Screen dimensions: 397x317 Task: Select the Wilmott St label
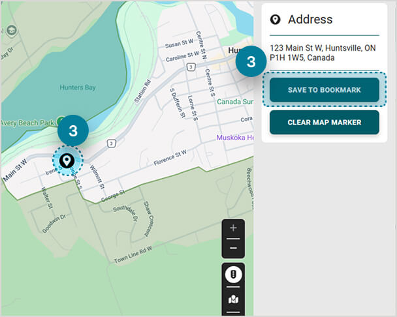97,177
